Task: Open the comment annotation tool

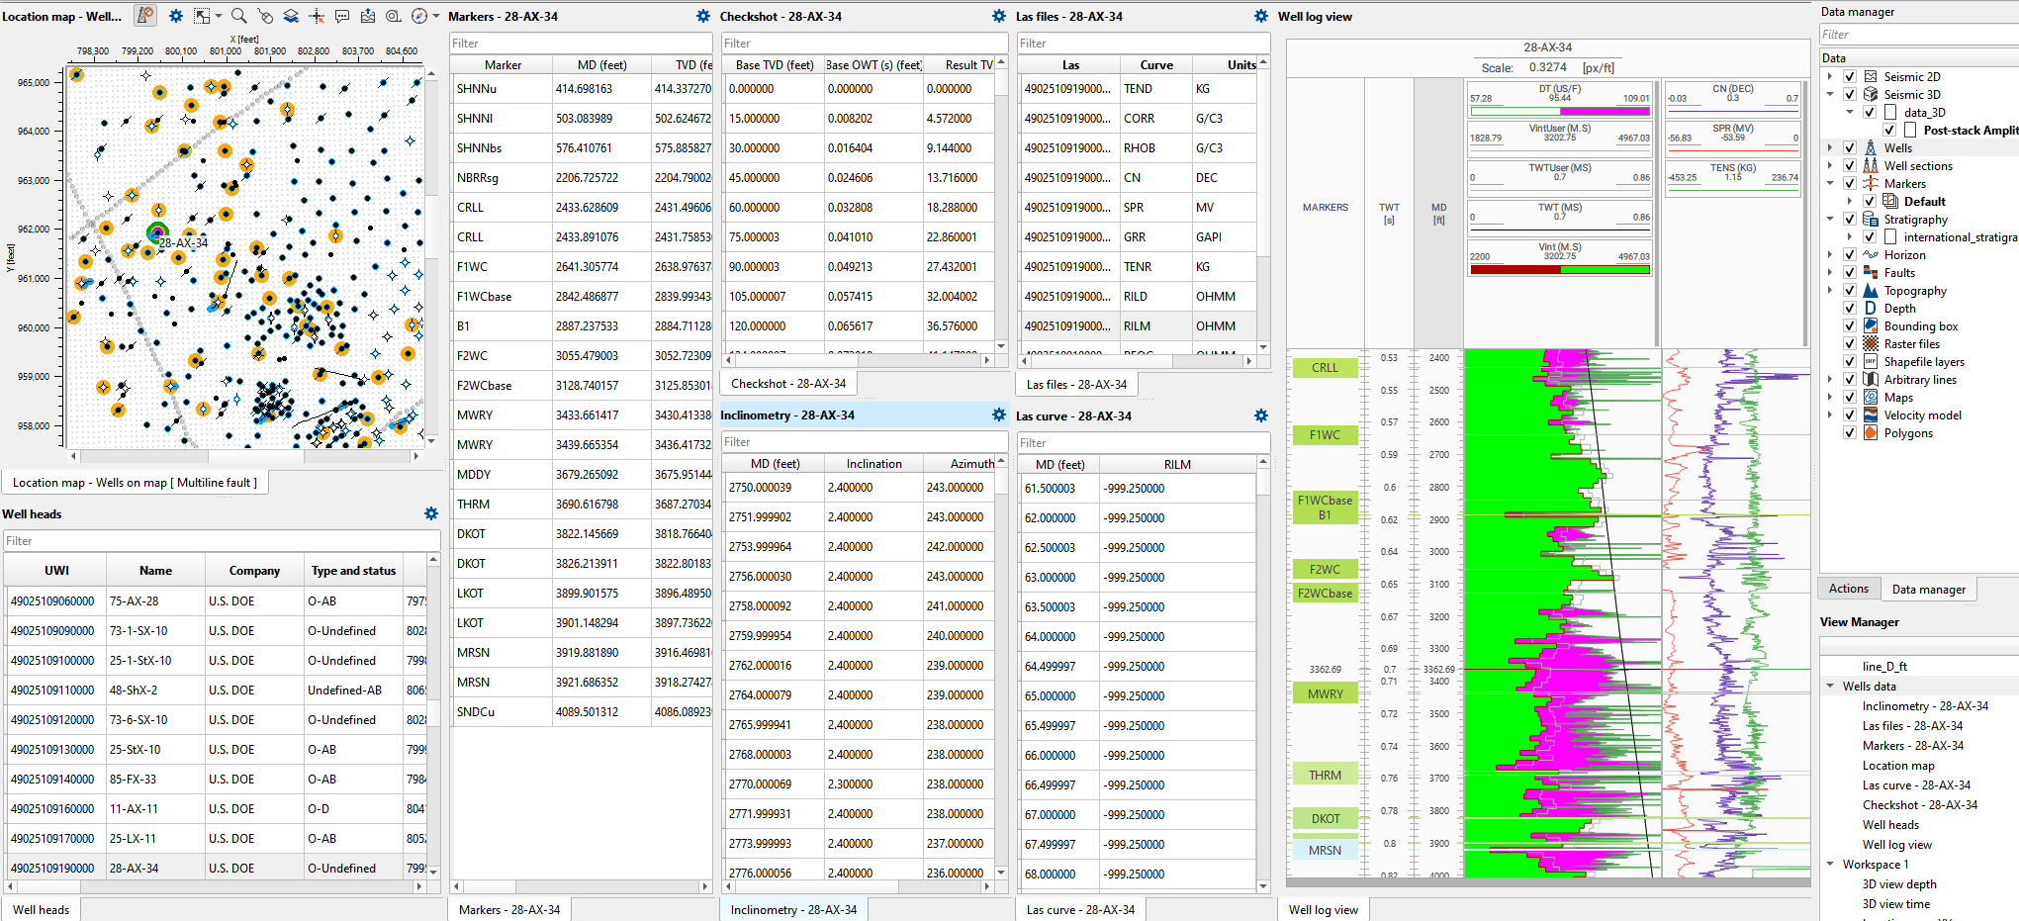Action: pyautogui.click(x=341, y=16)
